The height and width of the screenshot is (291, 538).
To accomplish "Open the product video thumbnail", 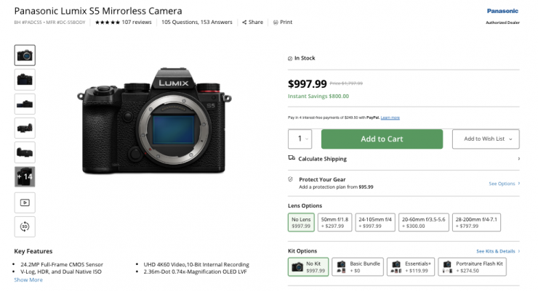I will tap(25, 202).
